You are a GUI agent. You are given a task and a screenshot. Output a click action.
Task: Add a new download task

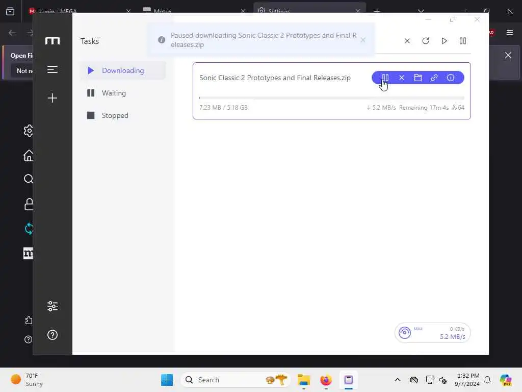point(53,98)
